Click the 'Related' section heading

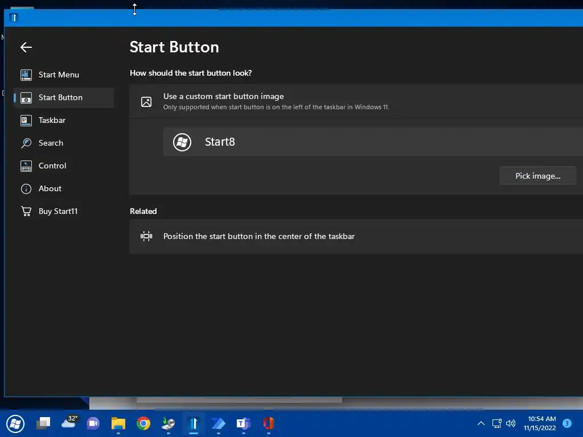(143, 212)
